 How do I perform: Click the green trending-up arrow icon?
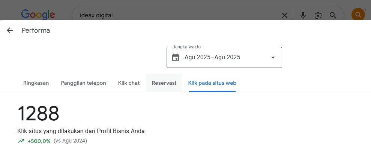coord(21,141)
